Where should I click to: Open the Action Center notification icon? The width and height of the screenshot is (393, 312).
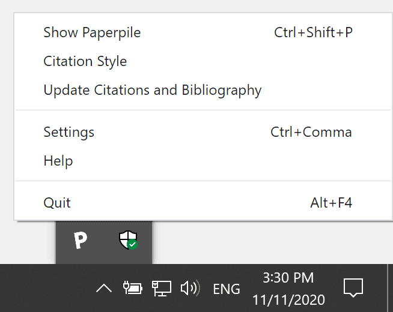point(353,288)
